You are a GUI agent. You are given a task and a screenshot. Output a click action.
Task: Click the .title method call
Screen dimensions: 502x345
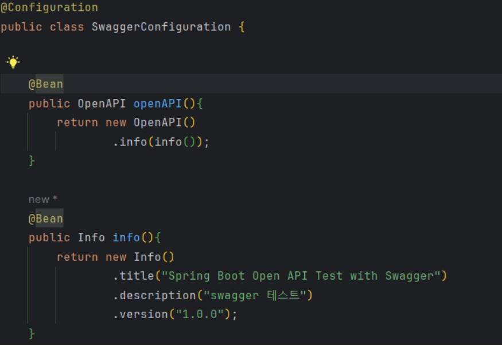134,276
